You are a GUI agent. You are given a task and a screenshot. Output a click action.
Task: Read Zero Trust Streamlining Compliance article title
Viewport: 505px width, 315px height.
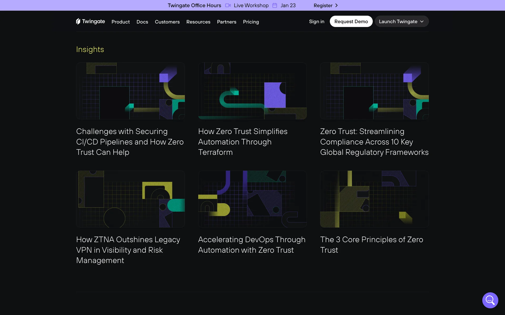click(x=374, y=142)
